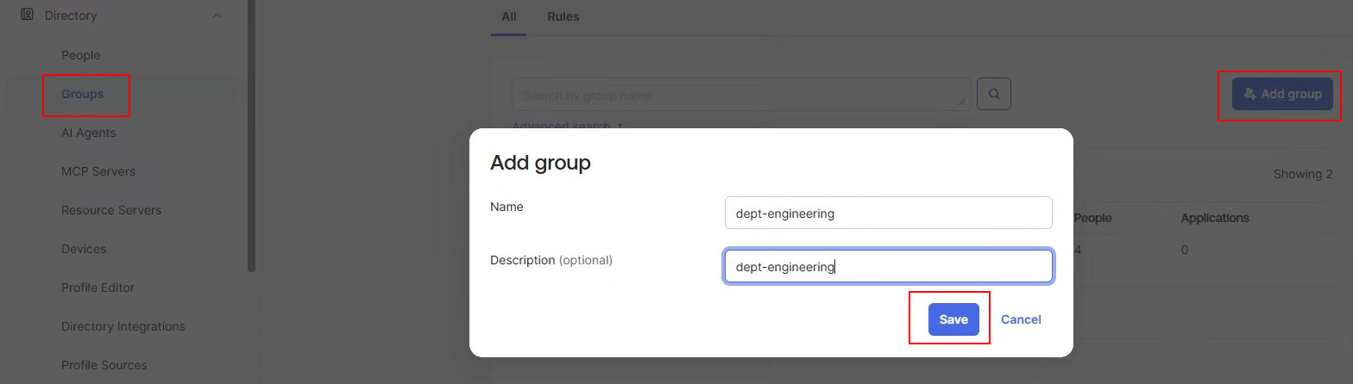This screenshot has height=384, width=1353.
Task: Click the Directory section icon
Action: coord(27,15)
